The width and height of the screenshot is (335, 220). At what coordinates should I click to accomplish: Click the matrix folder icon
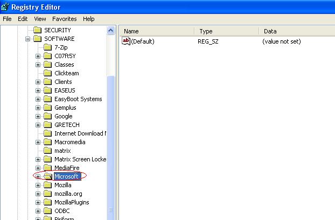pos(47,151)
